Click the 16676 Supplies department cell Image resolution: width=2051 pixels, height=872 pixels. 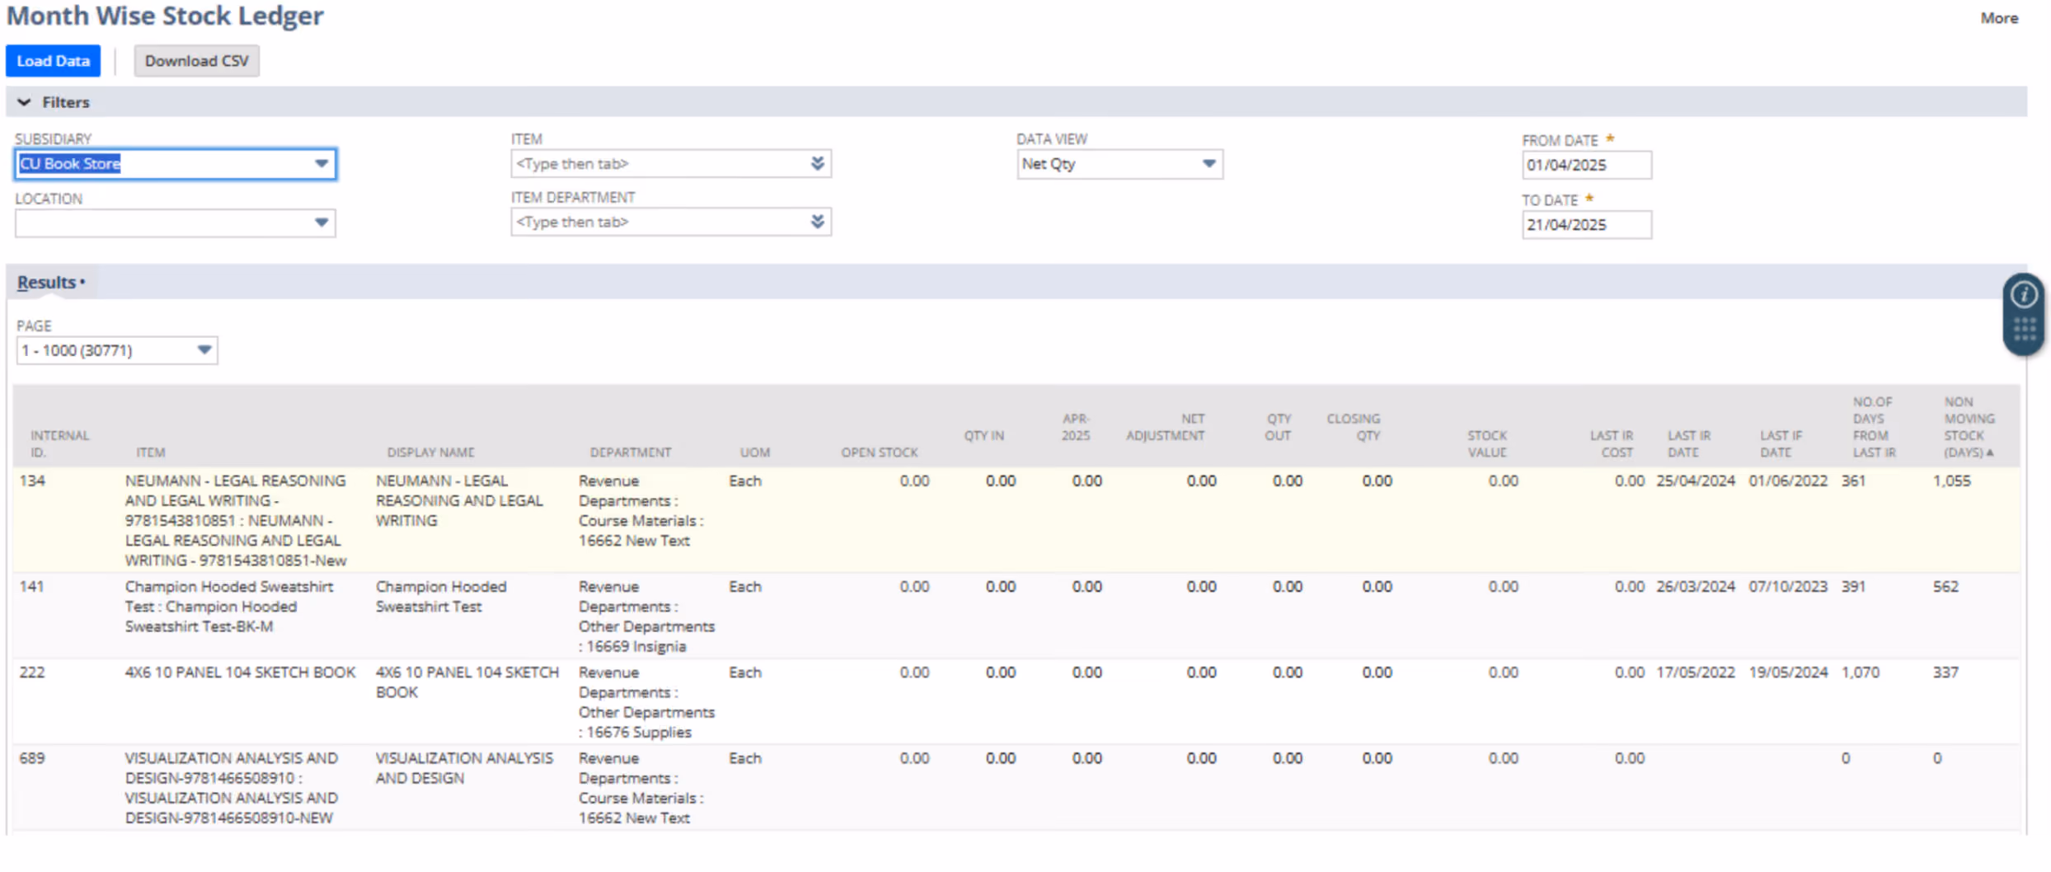(646, 702)
